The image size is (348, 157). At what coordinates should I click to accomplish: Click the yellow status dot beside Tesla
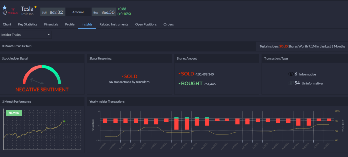click(x=36, y=7)
